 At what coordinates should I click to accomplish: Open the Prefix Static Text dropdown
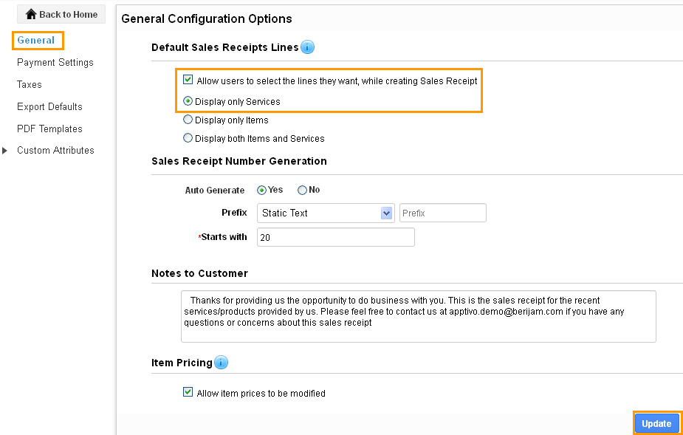(326, 213)
